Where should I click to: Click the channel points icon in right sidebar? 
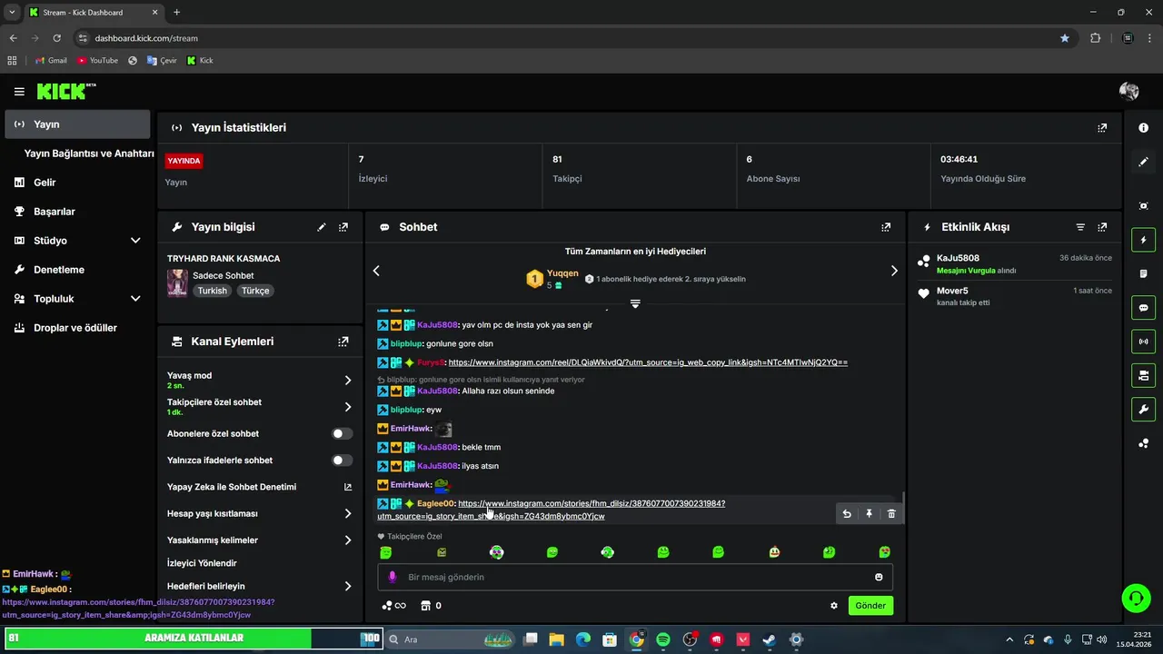1143,443
